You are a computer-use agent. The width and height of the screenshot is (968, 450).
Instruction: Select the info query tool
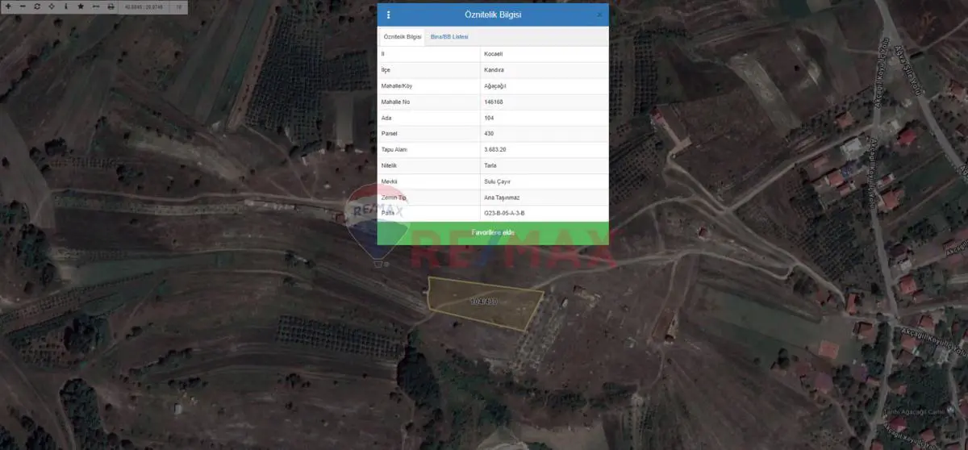point(66,6)
